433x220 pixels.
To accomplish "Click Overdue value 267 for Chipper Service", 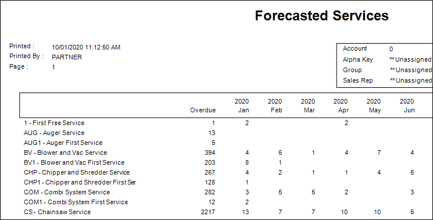I will (x=210, y=172).
